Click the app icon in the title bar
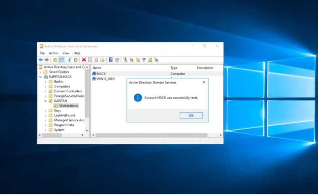This screenshot has height=195, width=318. pyautogui.click(x=41, y=46)
